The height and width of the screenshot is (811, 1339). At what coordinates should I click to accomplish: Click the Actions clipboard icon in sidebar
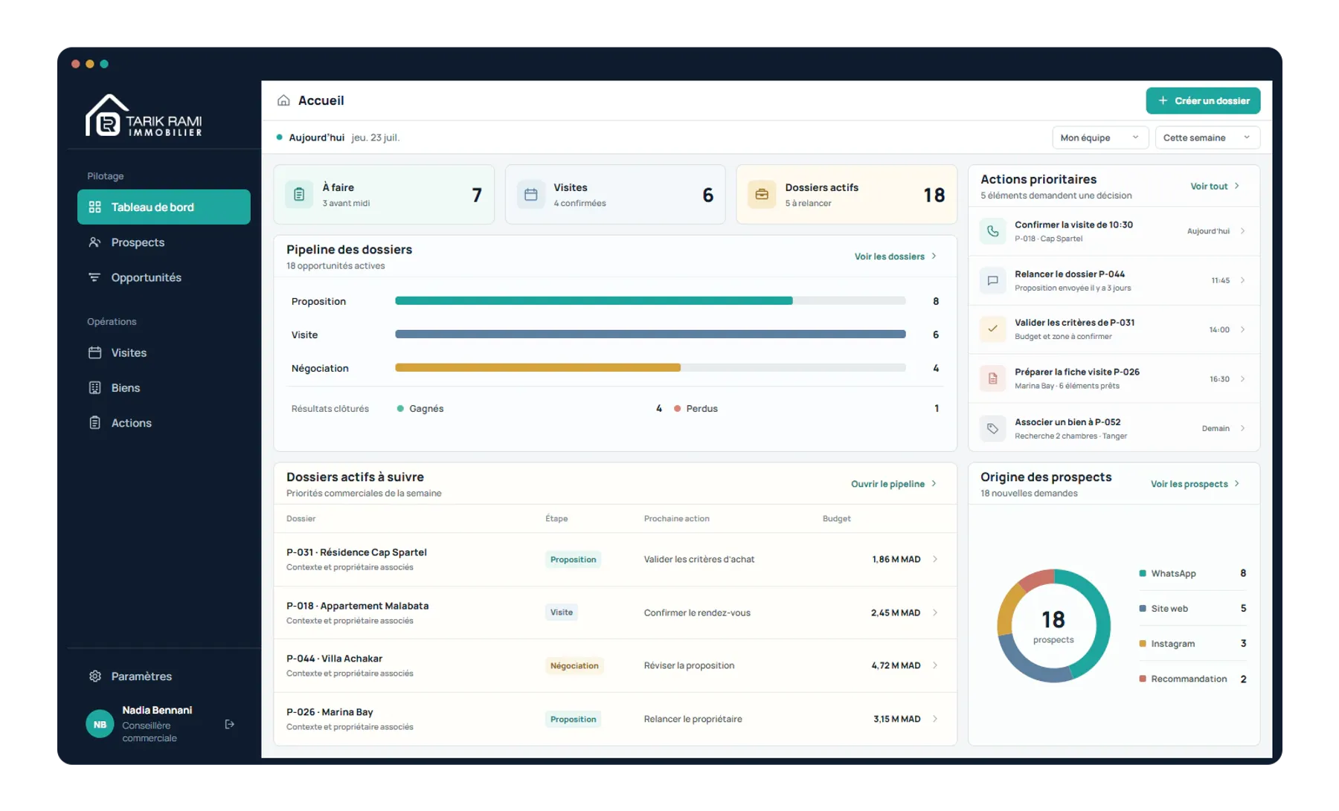click(x=94, y=422)
